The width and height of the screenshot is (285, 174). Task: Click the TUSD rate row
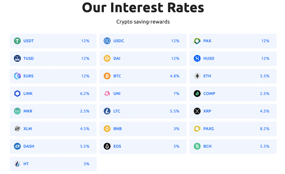tap(53, 58)
